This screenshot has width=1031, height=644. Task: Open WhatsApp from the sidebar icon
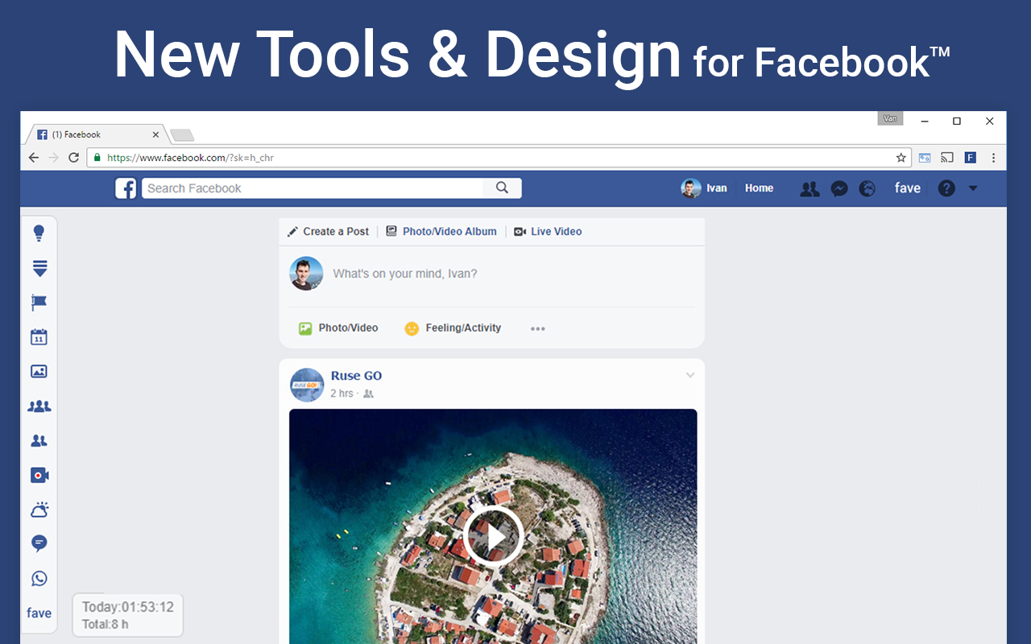[39, 578]
